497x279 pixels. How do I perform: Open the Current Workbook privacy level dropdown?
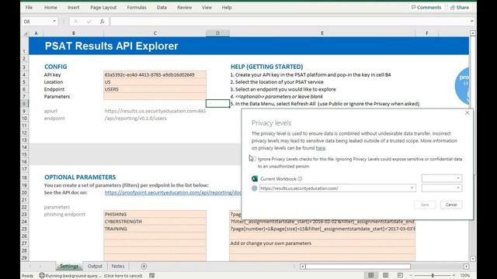[x=442, y=178]
